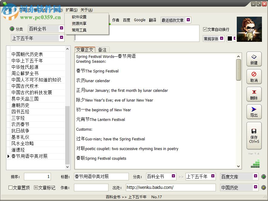Click the 删除 delete button

tap(254, 94)
